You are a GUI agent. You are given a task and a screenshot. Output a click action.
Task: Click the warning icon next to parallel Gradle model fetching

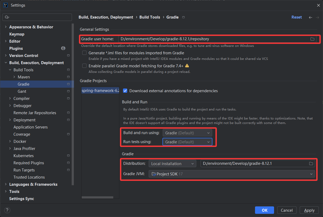point(187,66)
